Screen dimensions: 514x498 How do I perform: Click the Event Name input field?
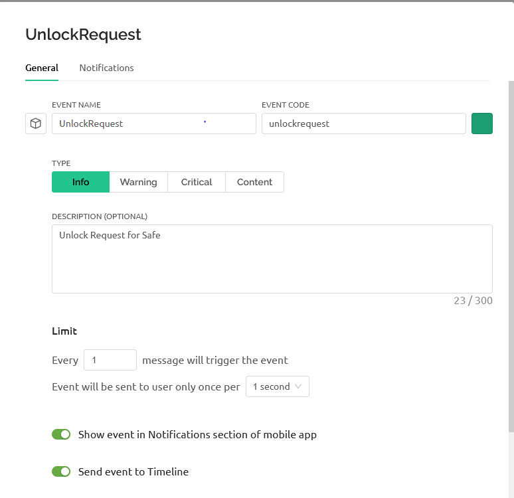pyautogui.click(x=153, y=124)
